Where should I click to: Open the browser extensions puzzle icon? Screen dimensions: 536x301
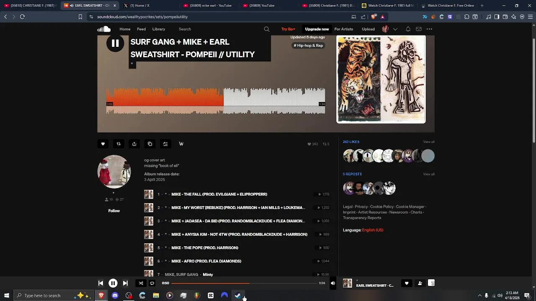(x=466, y=17)
